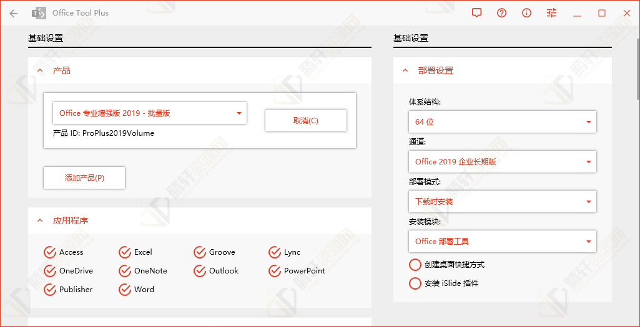Go back using the arrow icon
This screenshot has height=327, width=640.
[x=14, y=13]
